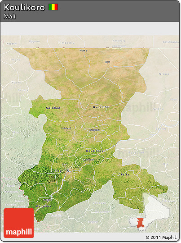The width and height of the screenshot is (181, 243).
Task: Click the small Kolokani town marker label
Action: coord(66,128)
